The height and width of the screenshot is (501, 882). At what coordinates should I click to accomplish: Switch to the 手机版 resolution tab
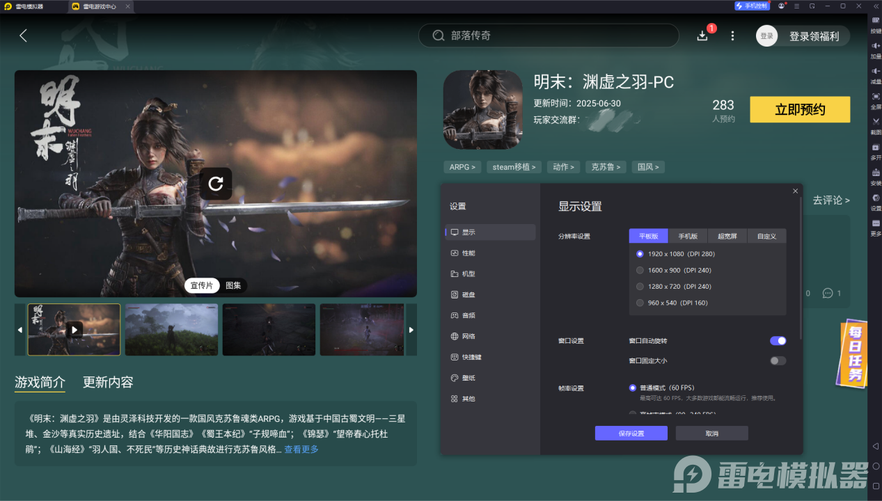(687, 236)
